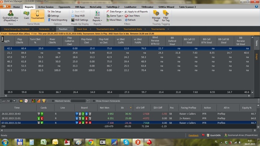
Task: Click Stop HUD
Action: click(78, 16)
